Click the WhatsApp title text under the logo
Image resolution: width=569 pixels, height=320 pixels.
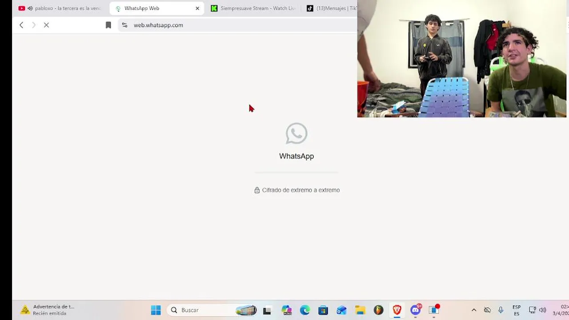coord(297,156)
